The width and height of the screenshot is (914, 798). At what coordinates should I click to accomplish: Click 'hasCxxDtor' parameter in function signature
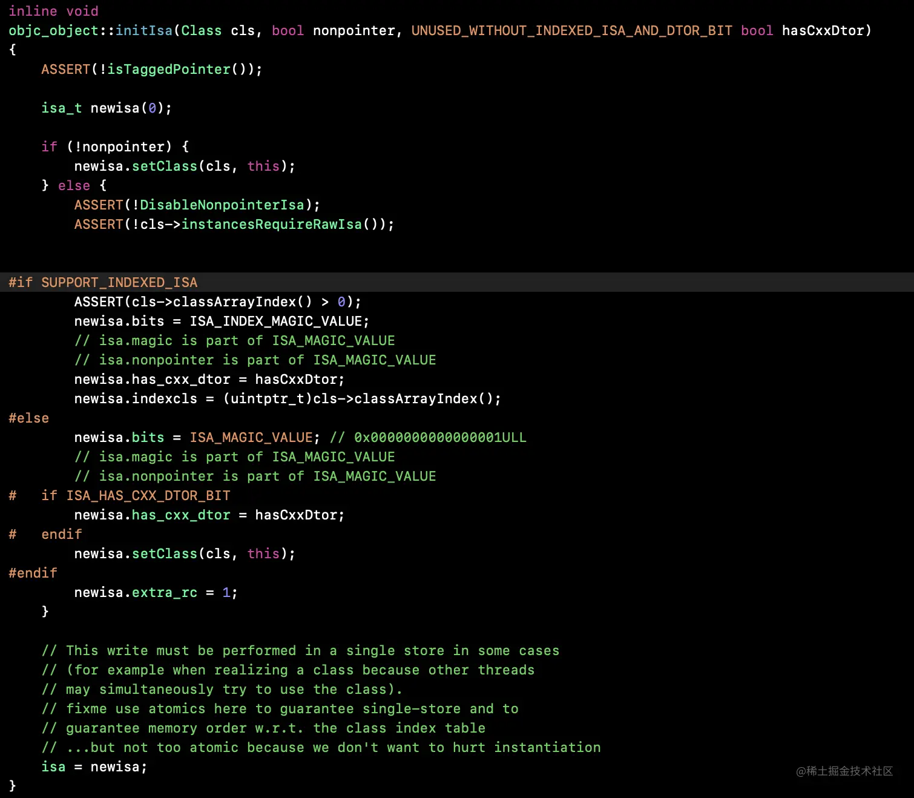click(823, 30)
